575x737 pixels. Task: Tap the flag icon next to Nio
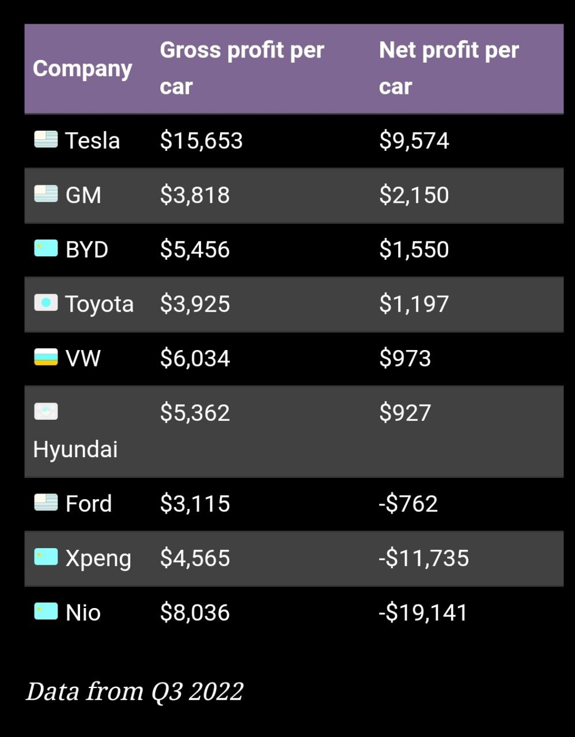coord(46,611)
